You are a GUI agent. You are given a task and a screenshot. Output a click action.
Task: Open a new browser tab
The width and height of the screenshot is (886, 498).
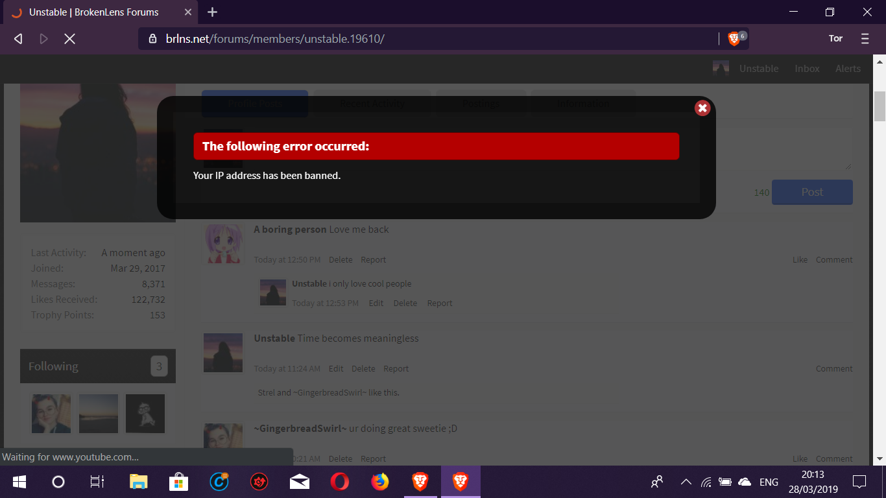pyautogui.click(x=212, y=12)
